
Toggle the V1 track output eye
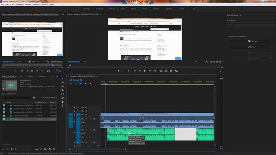86,115
